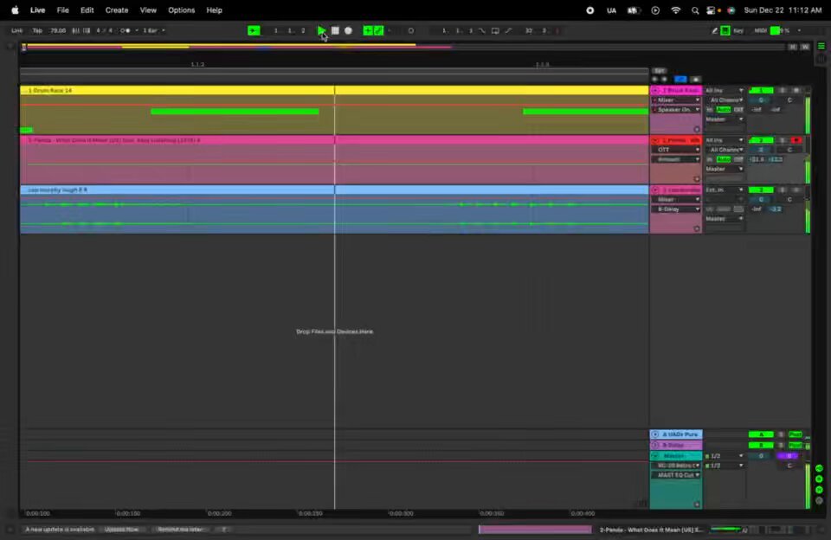Viewport: 831px width, 540px height.
Task: Toggle return track A activator
Action: [761, 434]
